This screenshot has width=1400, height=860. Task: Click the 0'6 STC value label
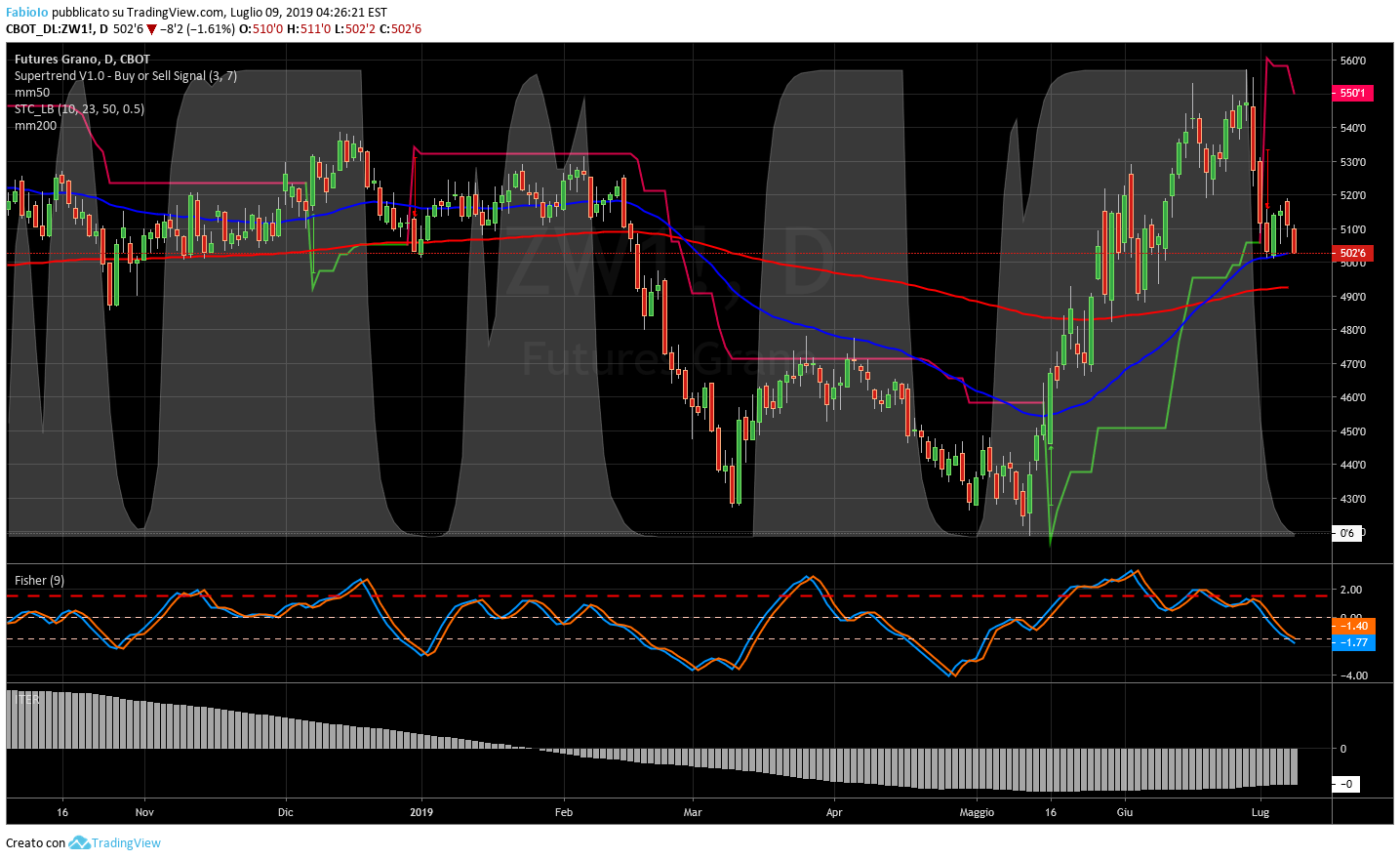[x=1347, y=533]
